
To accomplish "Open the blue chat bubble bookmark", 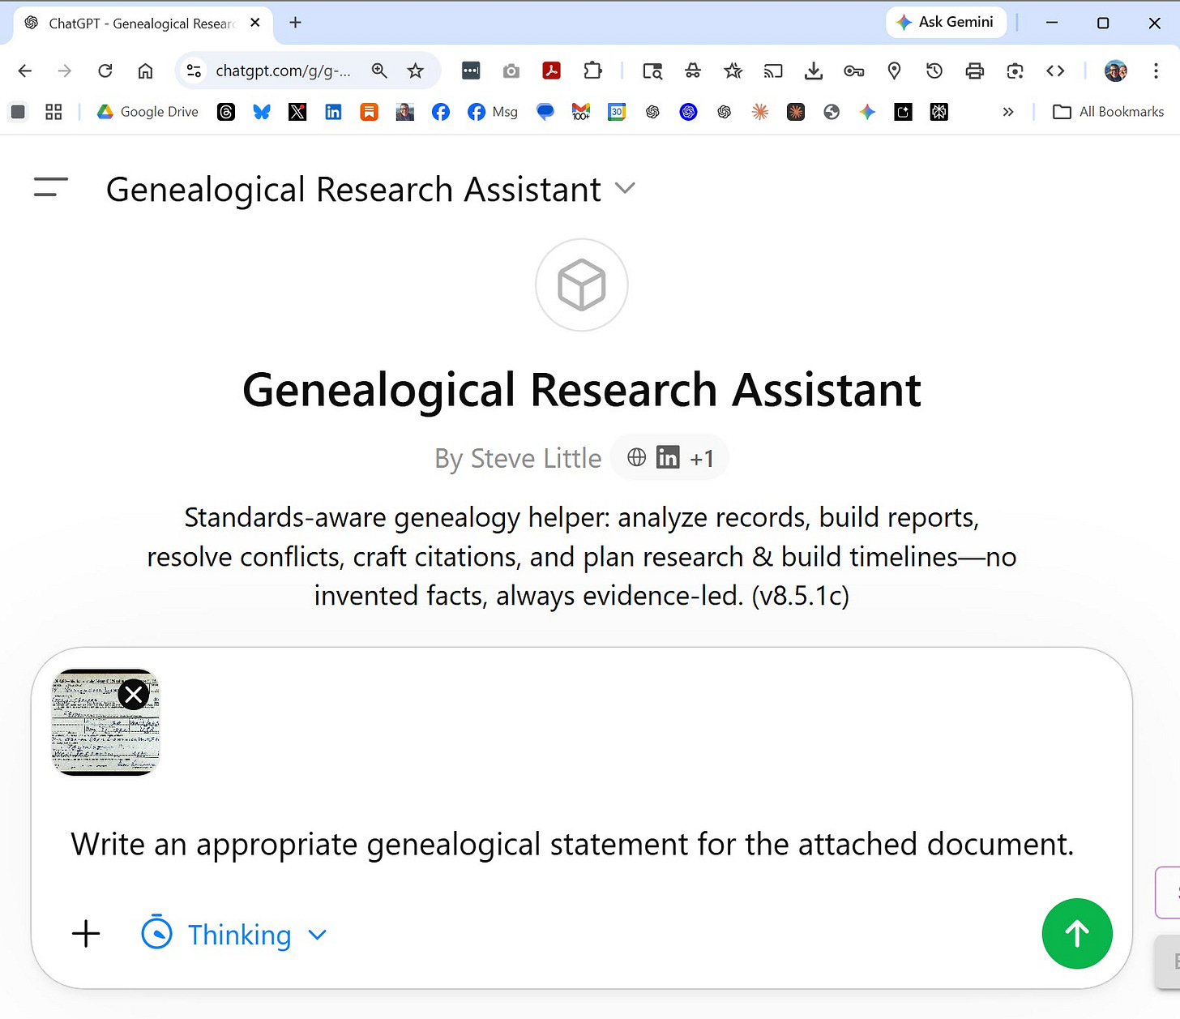I will pos(545,112).
